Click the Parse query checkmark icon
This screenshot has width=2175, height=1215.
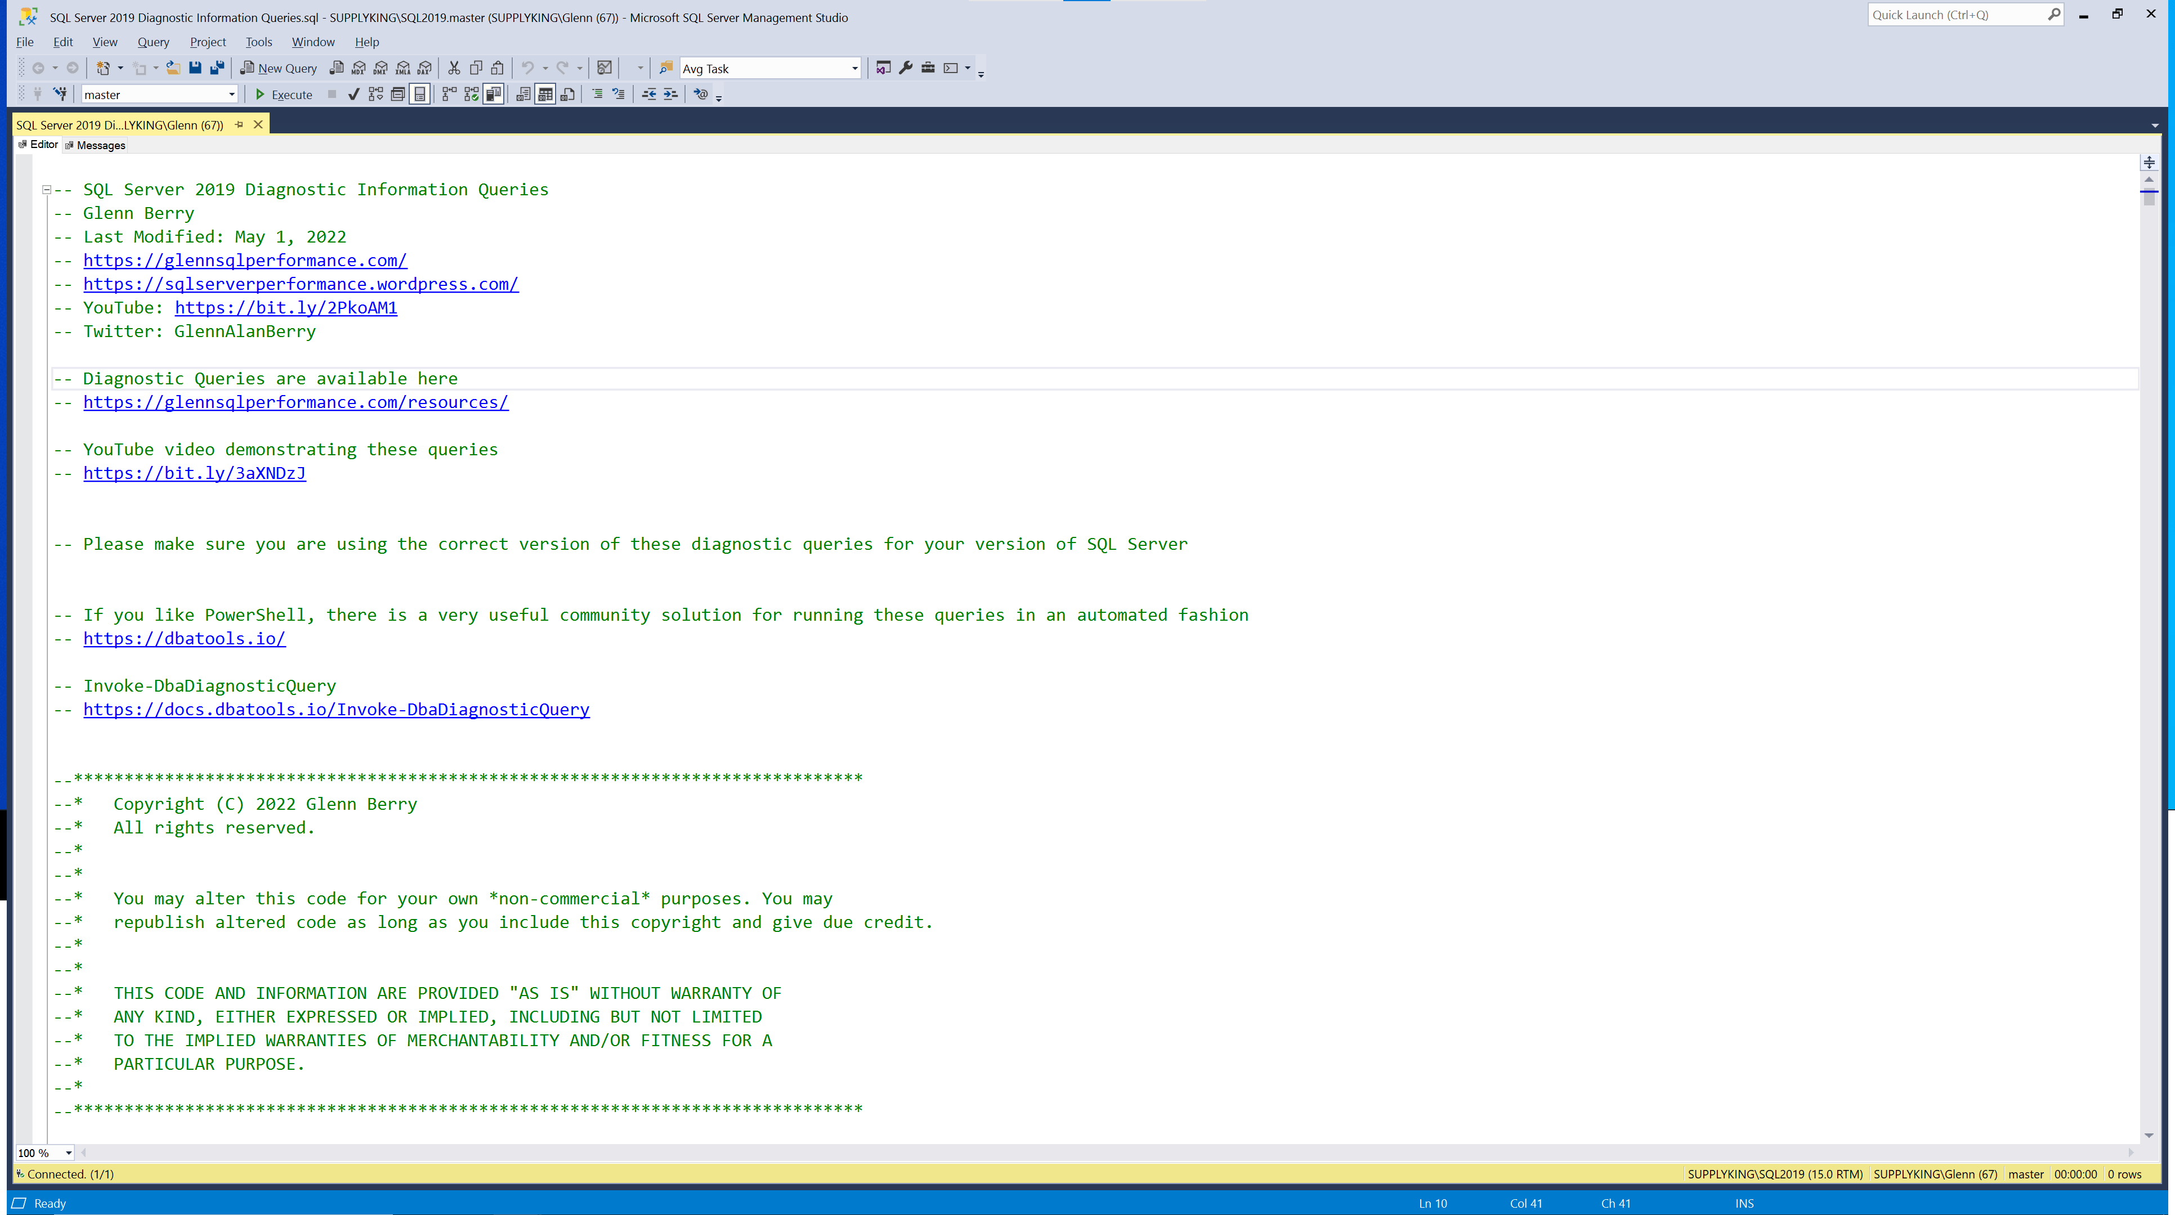353,94
